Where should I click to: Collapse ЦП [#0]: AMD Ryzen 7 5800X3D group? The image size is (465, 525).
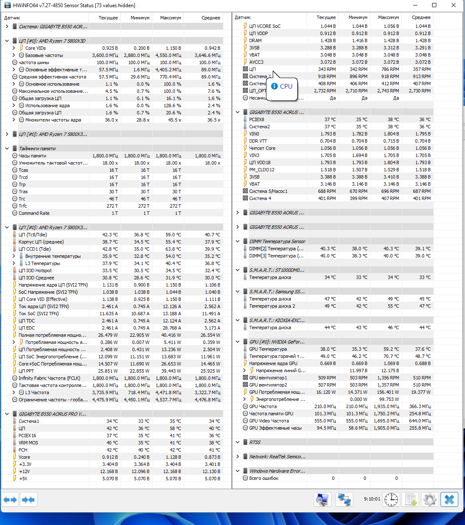point(7,41)
